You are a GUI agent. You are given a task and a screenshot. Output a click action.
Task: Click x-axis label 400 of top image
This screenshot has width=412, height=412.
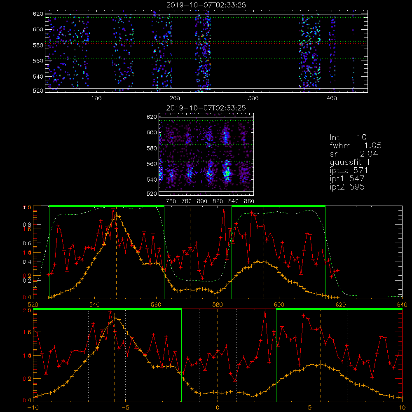click(332, 98)
